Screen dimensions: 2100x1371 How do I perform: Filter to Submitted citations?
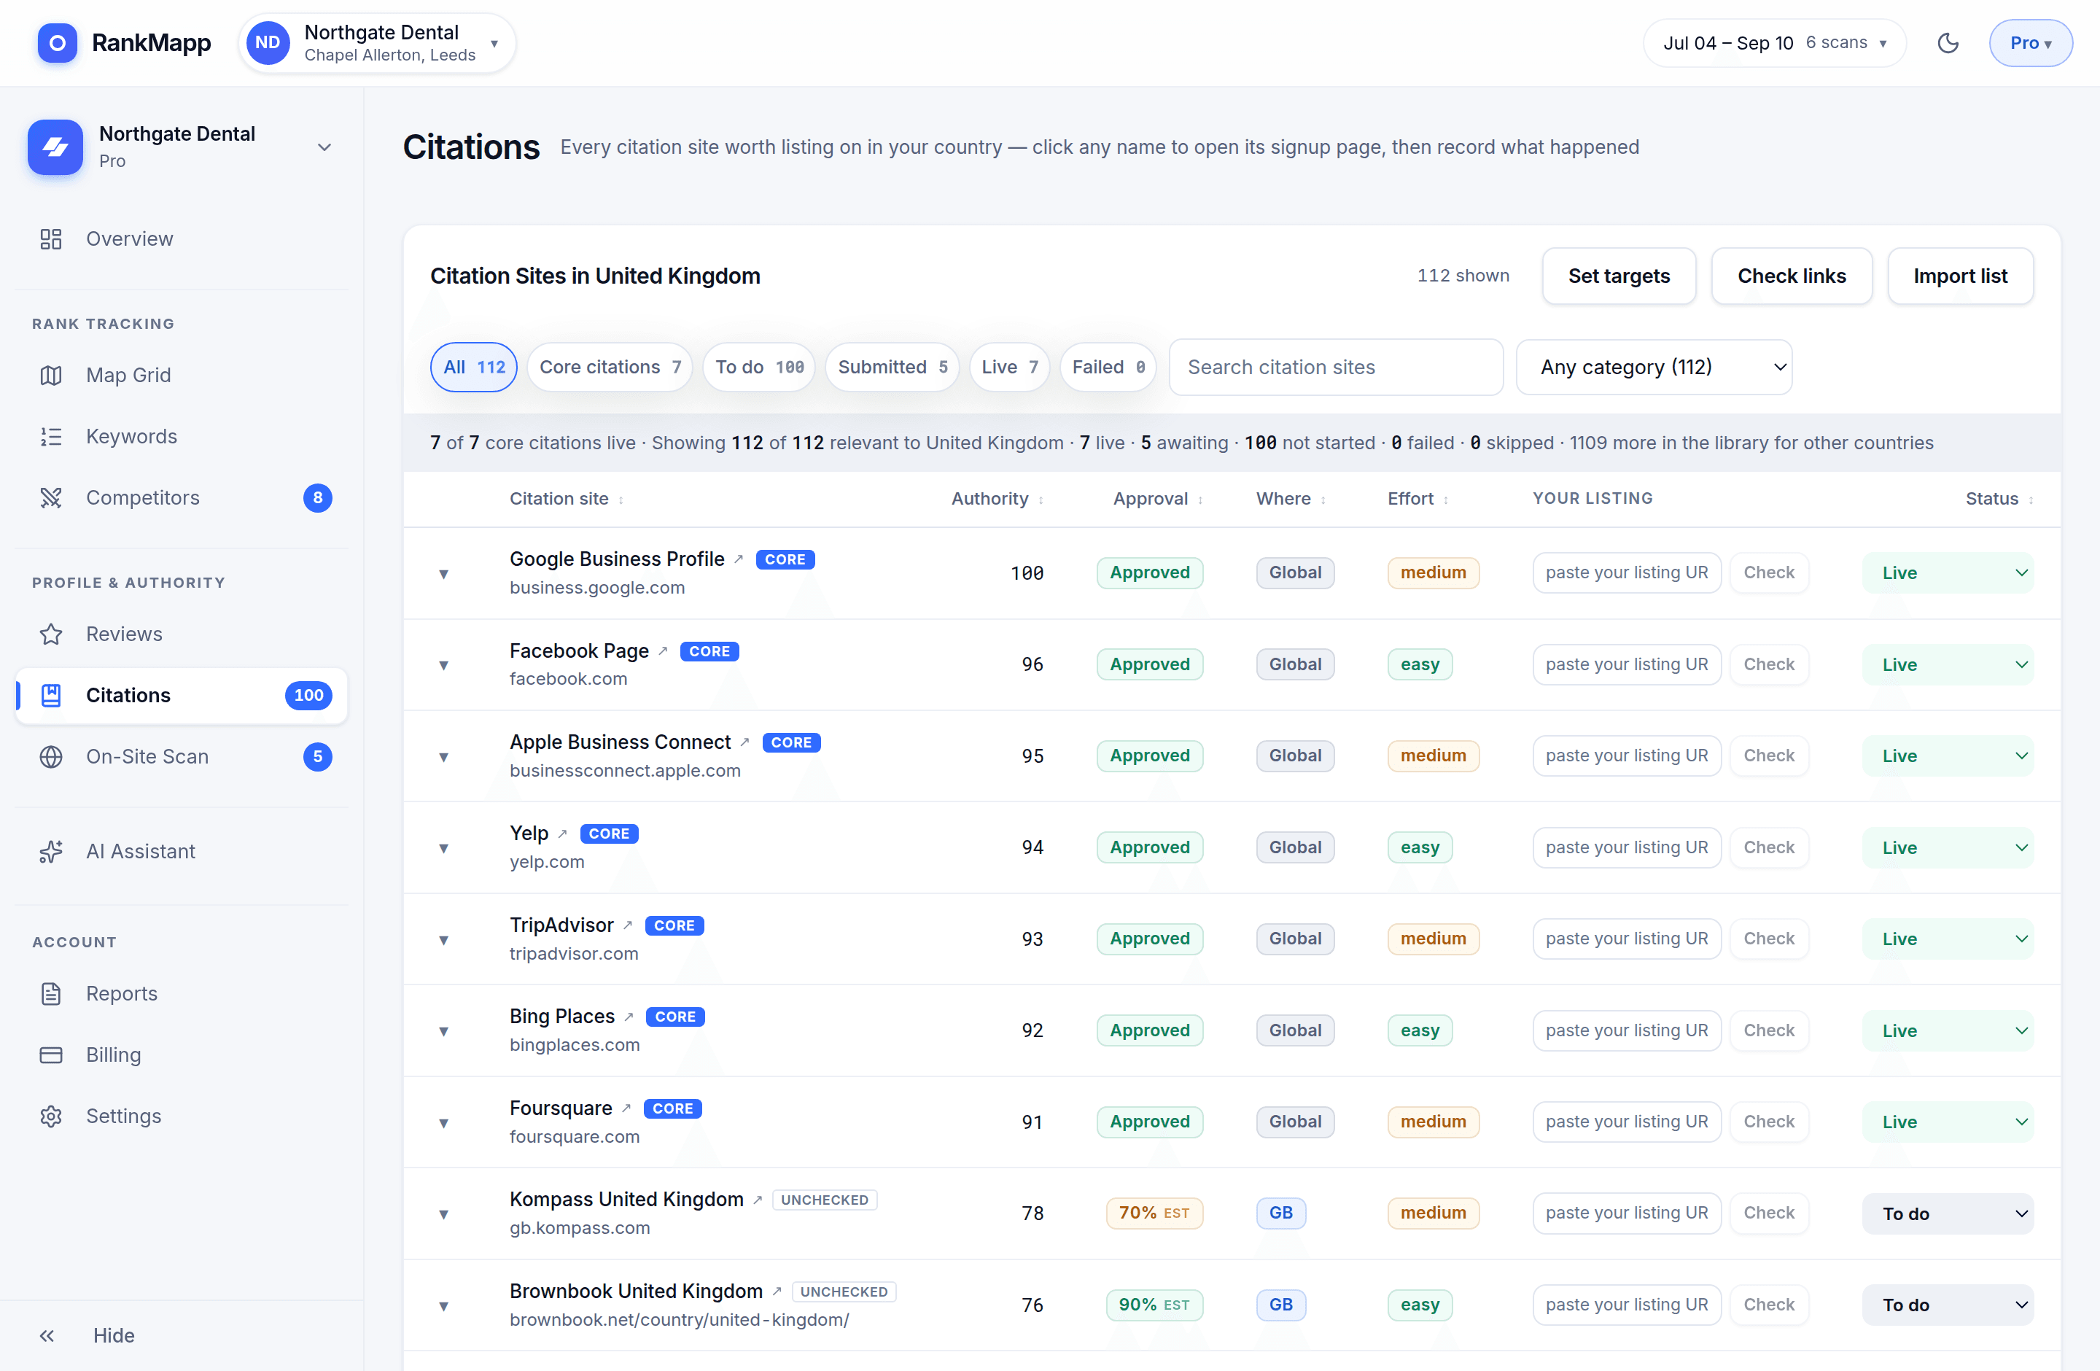tap(892, 367)
